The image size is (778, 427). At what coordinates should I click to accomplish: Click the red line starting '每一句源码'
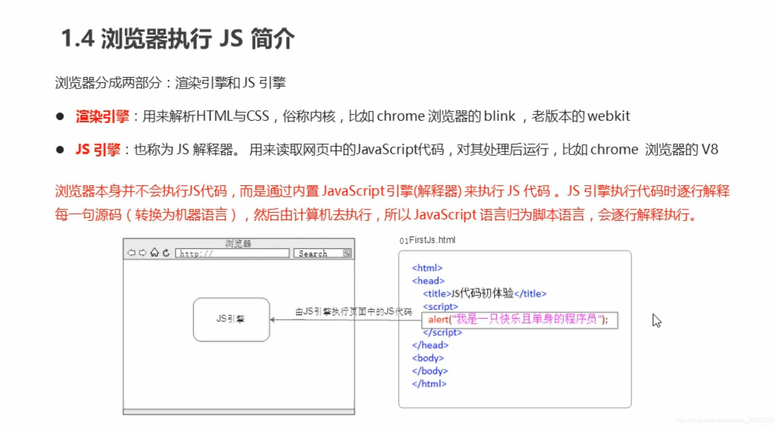[376, 214]
